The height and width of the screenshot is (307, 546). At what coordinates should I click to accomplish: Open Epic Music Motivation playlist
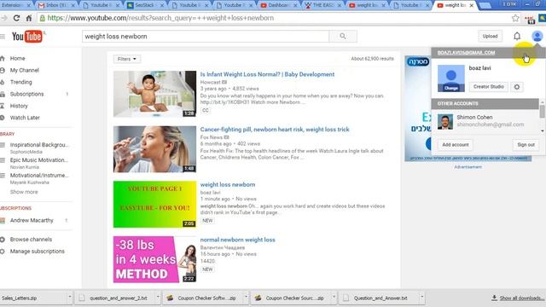[x=39, y=160]
